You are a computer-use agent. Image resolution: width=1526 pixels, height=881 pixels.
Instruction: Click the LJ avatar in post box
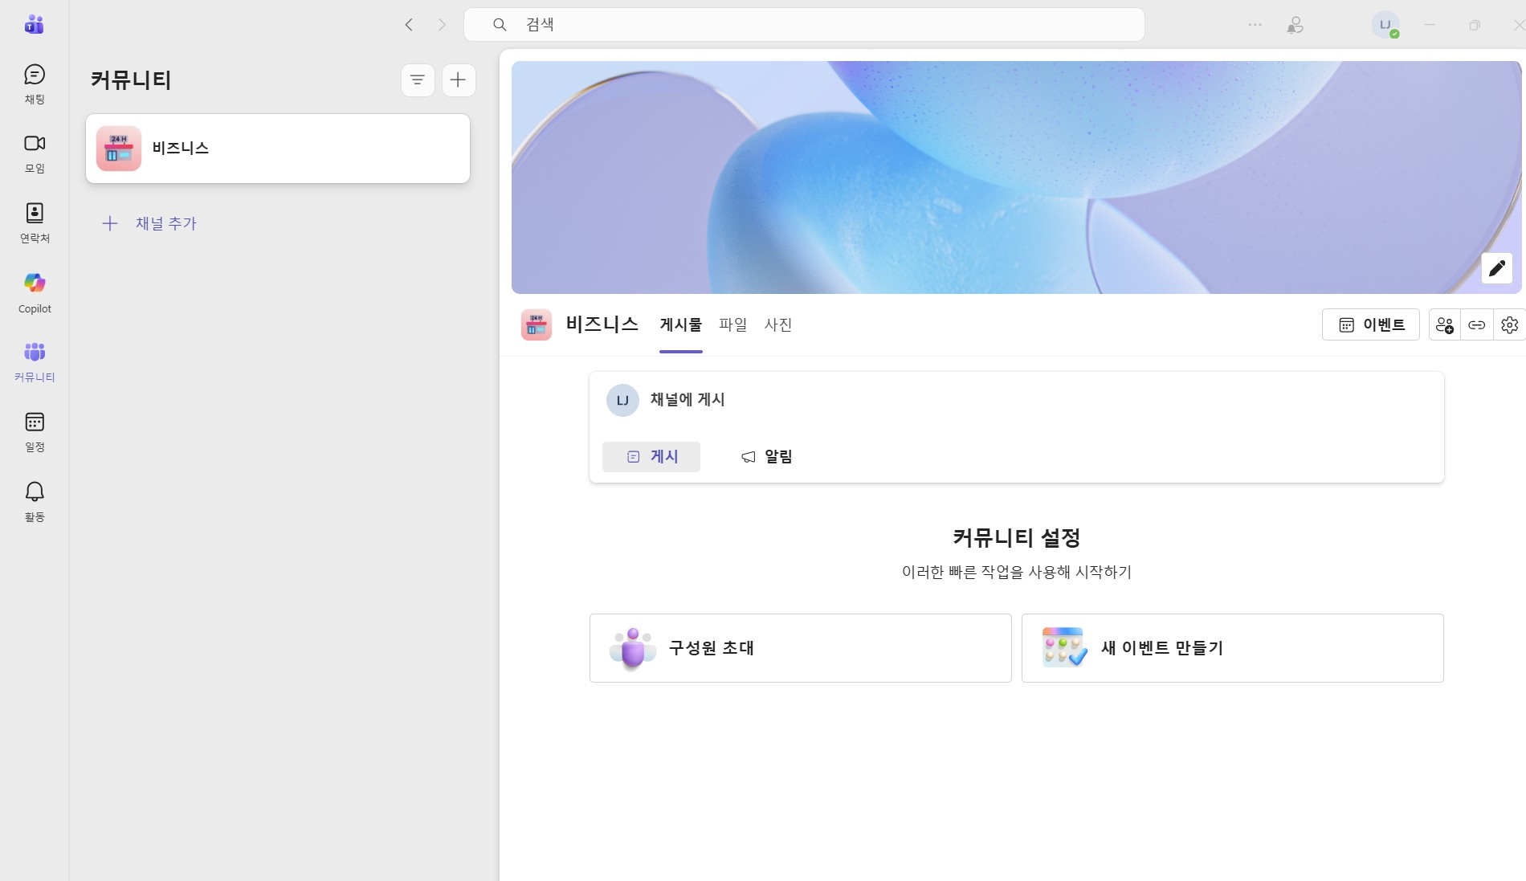coord(622,400)
